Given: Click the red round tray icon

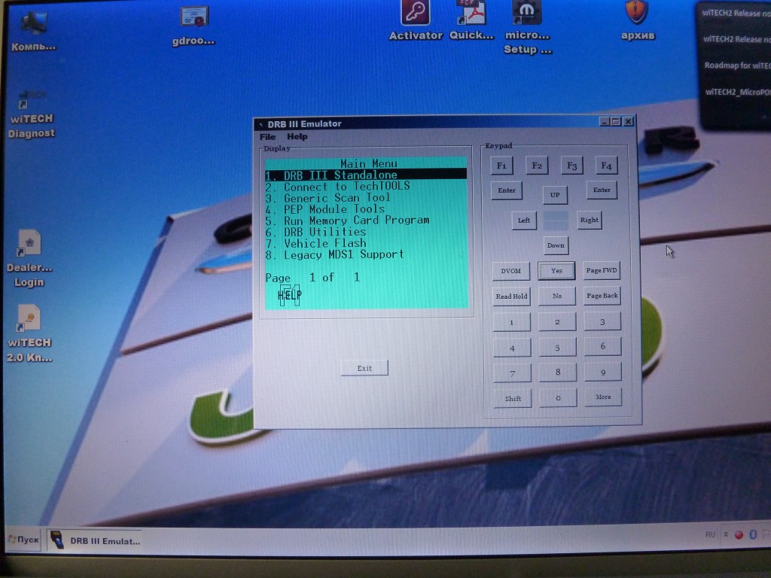Looking at the screenshot, I should (x=739, y=535).
